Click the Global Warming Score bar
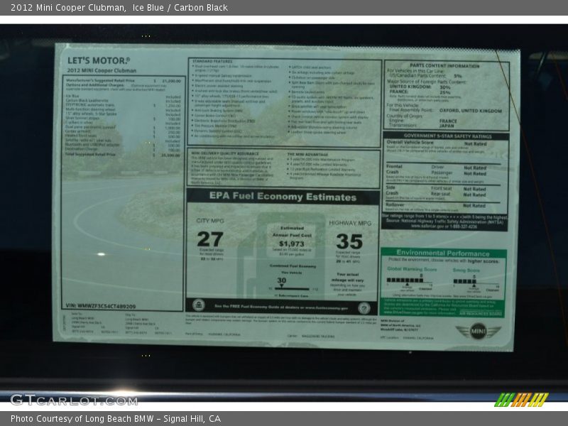The height and width of the screenshot is (426, 568). click(405, 280)
